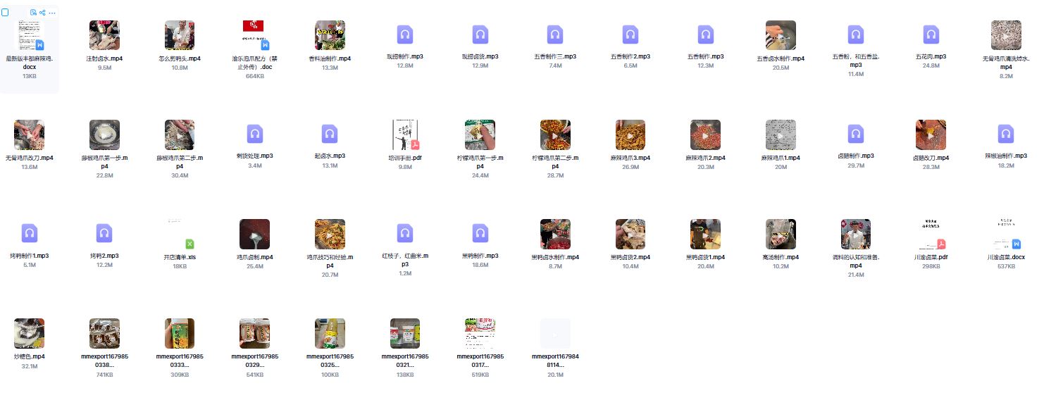Open the 五花肉.mp3 audio file icon
This screenshot has height=393, width=1044.
tap(931, 35)
